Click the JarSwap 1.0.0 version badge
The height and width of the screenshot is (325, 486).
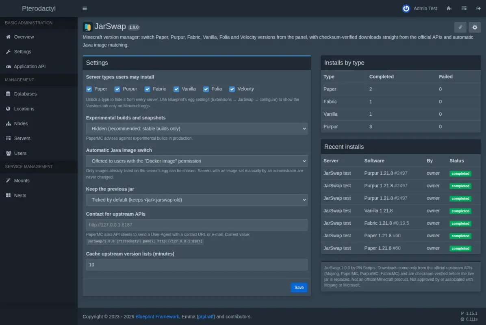134,27
